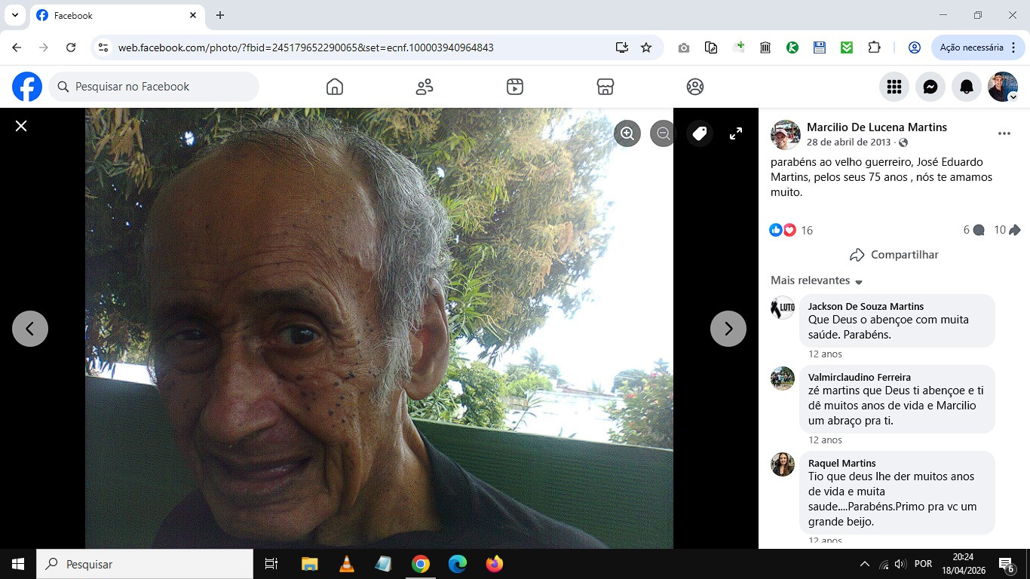This screenshot has width=1030, height=579.
Task: Open the notifications bell
Action: (x=967, y=87)
